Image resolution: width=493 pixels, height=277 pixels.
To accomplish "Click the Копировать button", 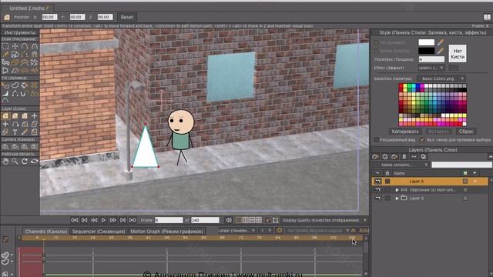I will click(x=405, y=132).
